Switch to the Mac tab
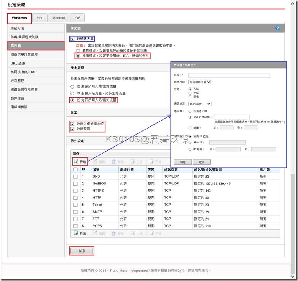Image resolution: width=298 pixels, height=281 pixels. pyautogui.click(x=40, y=18)
